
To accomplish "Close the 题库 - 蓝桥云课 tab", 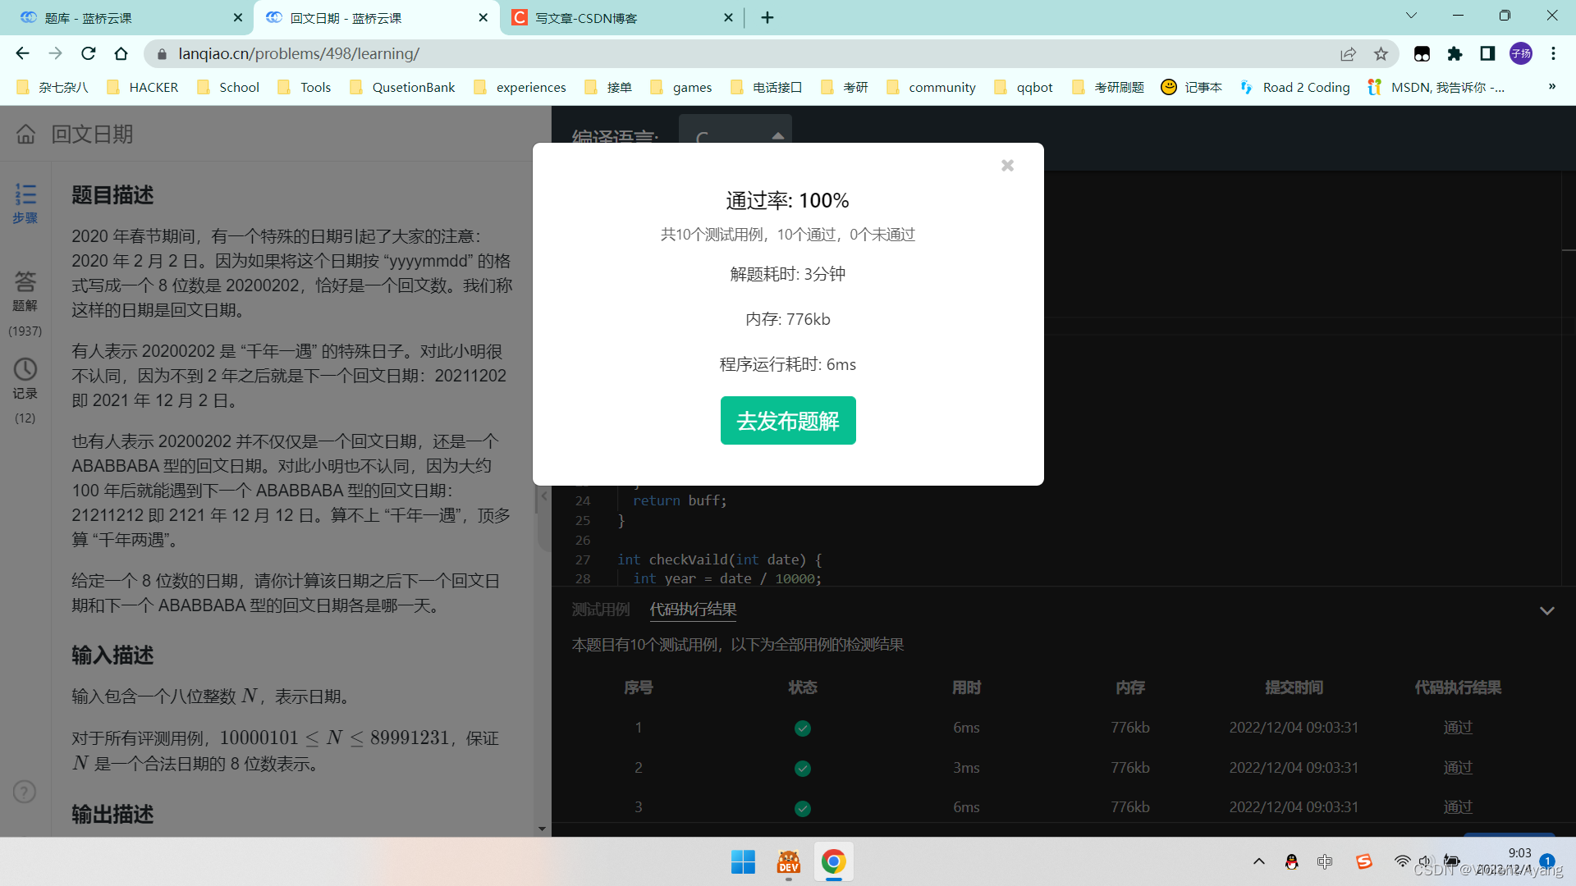I will [237, 17].
